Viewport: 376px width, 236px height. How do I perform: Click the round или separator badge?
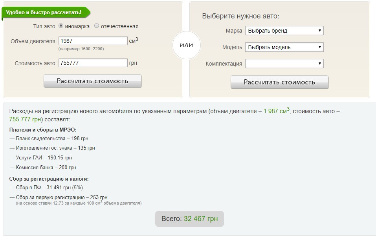(186, 45)
